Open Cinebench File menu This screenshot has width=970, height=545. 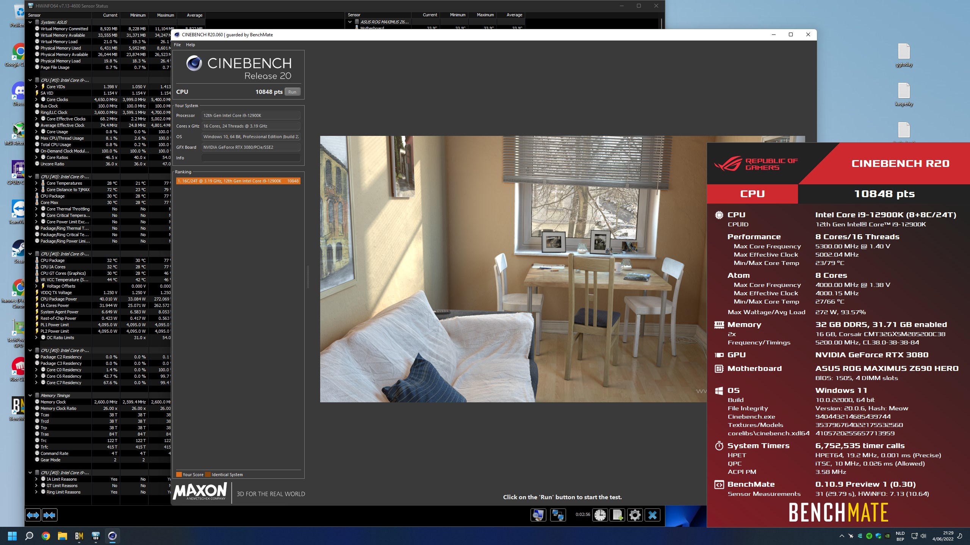point(177,45)
